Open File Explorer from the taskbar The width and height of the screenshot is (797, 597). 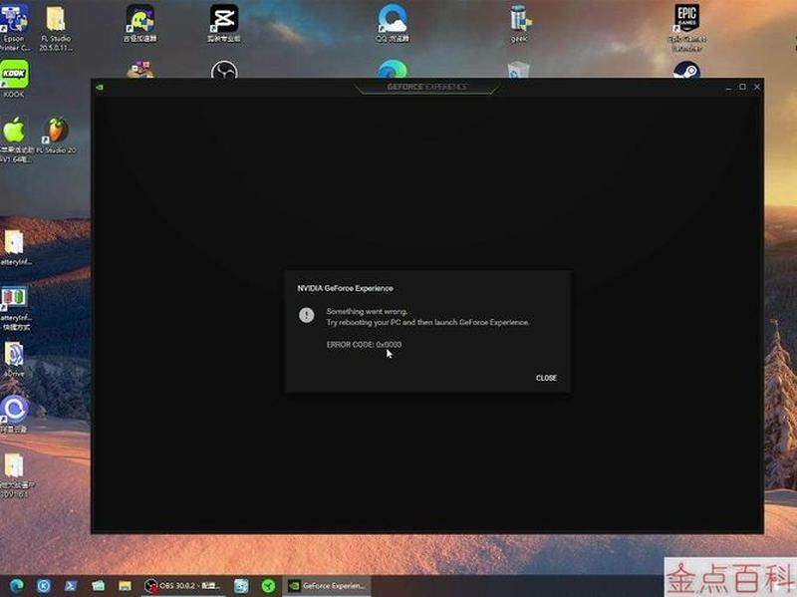126,586
